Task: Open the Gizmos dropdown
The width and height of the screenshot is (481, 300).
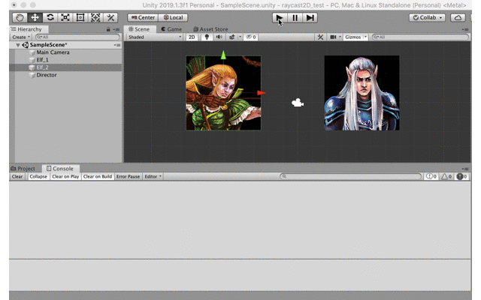Action: (354, 37)
